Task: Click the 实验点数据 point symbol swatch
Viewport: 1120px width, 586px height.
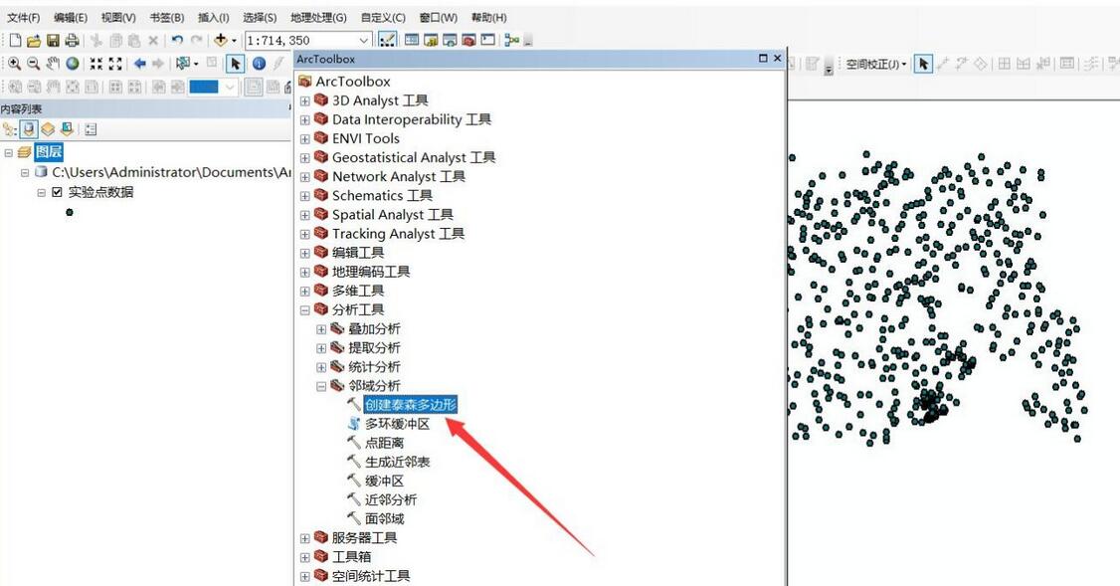Action: pos(70,212)
